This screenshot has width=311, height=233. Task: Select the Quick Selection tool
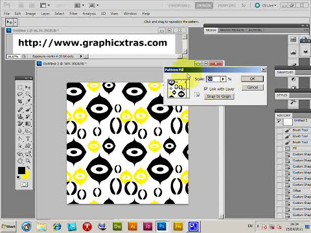28,94
